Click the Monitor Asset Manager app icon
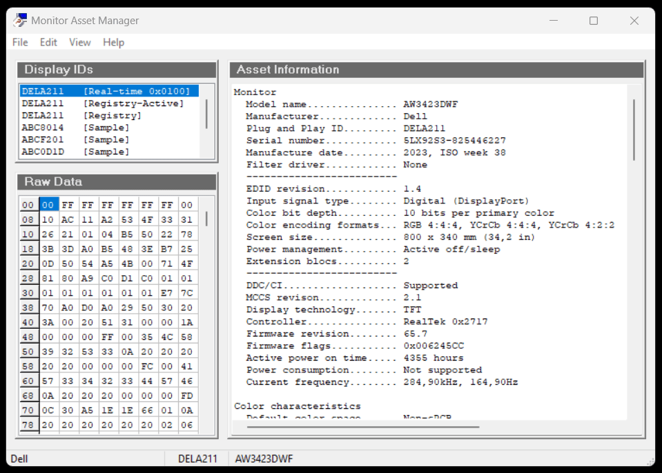This screenshot has height=473, width=662. click(20, 20)
